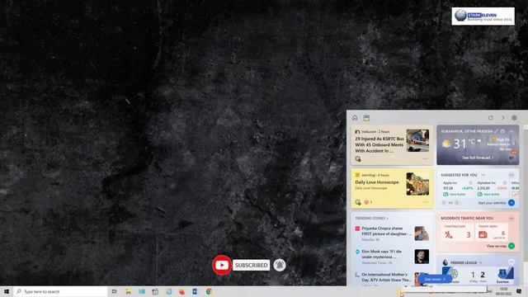Open the Premier League 1-2 match score
Screen dimensions: 528x297
point(478,275)
